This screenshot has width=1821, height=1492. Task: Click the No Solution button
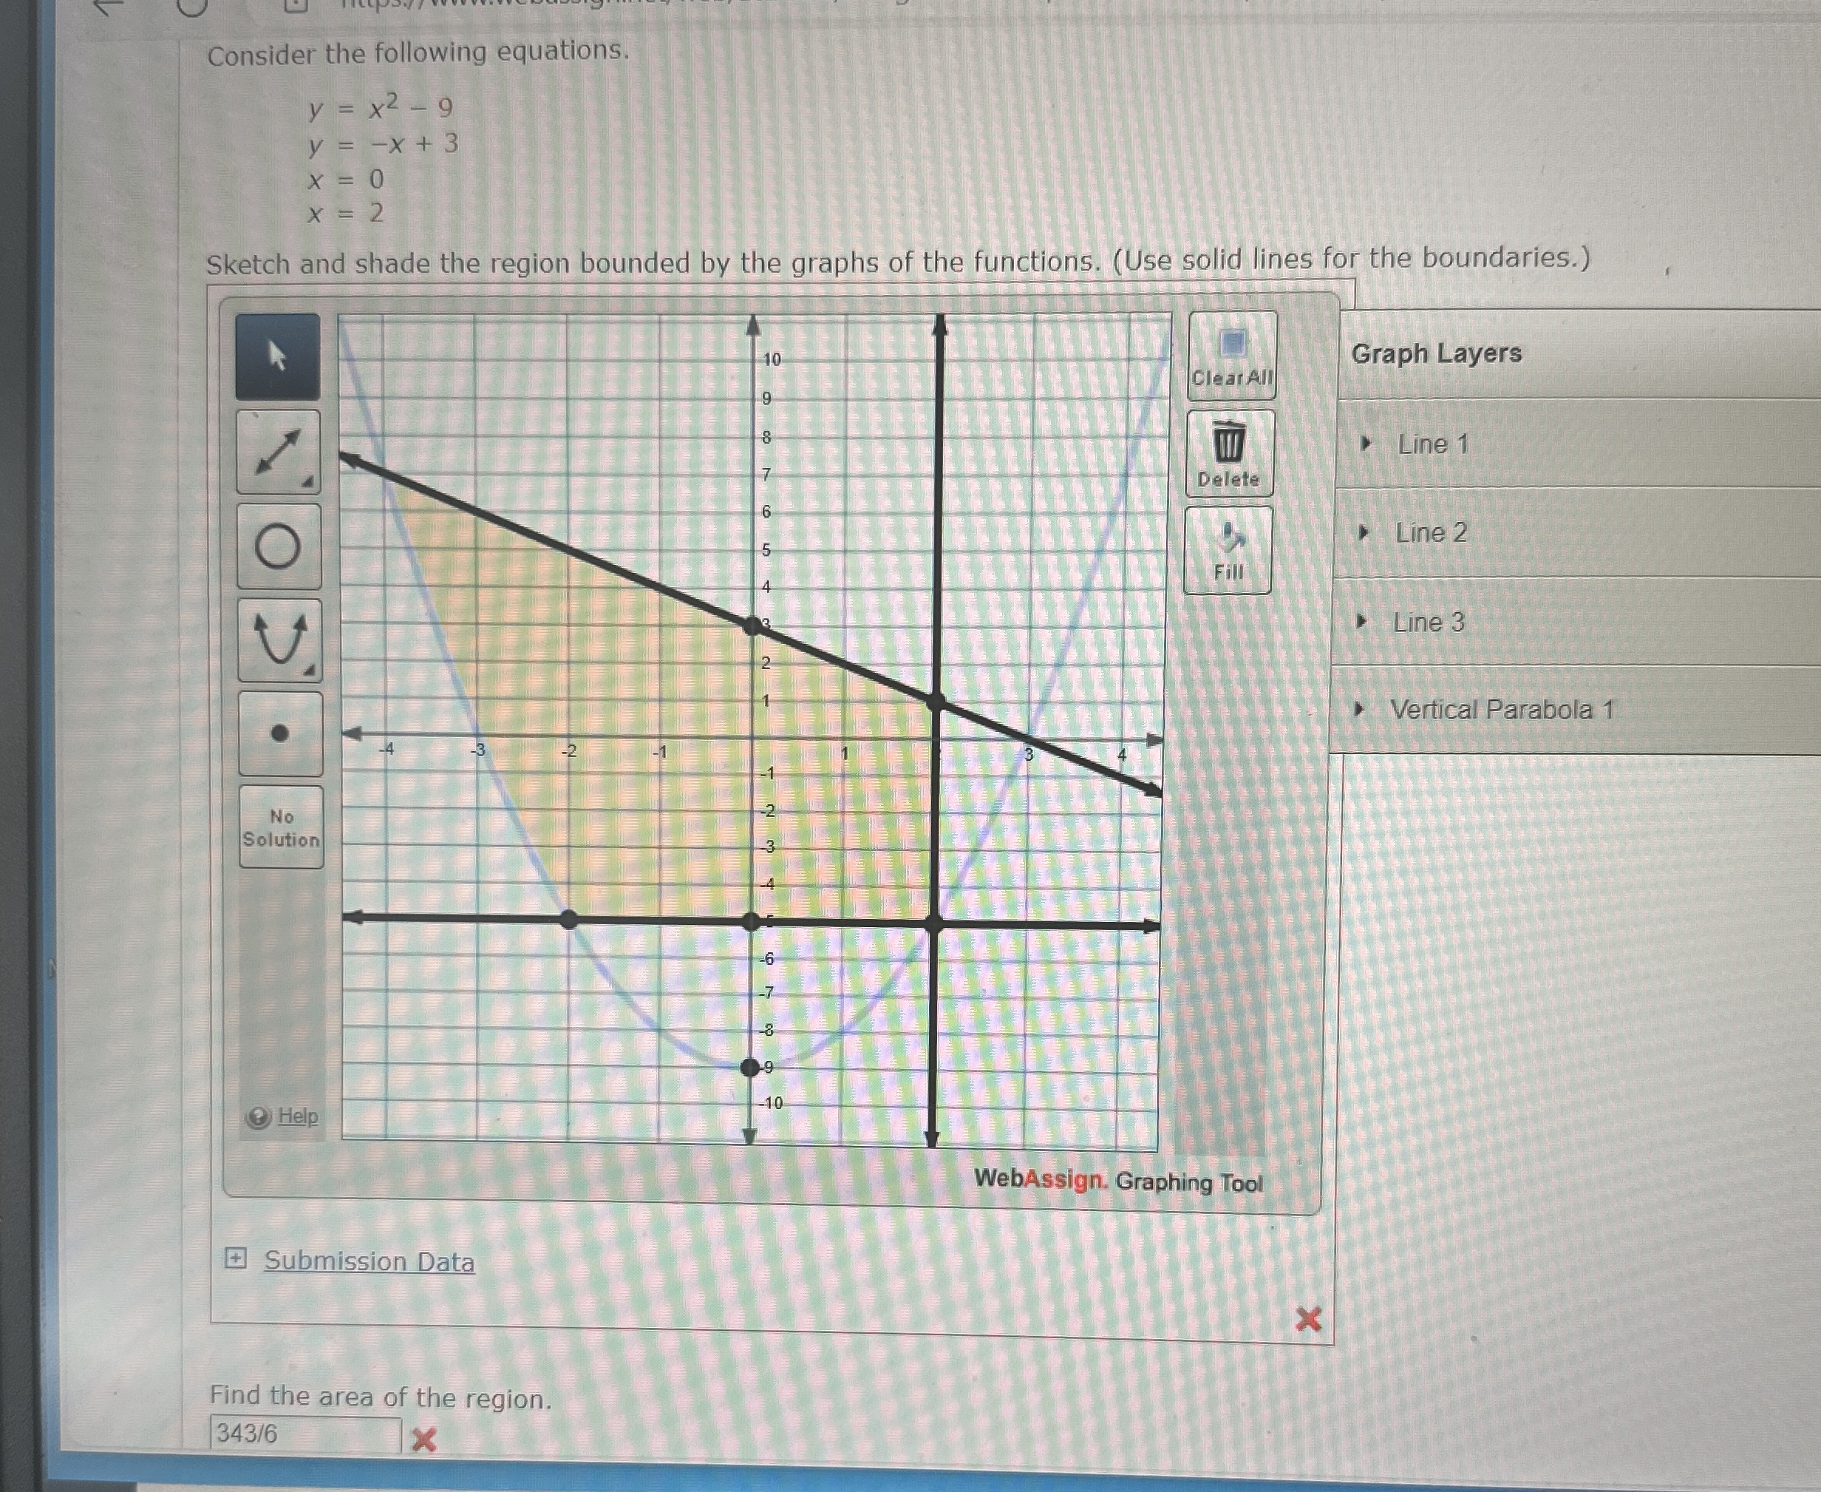[281, 827]
